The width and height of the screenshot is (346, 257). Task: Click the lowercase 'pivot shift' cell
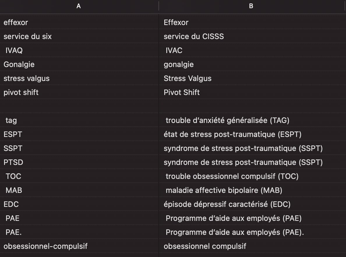pyautogui.click(x=21, y=92)
